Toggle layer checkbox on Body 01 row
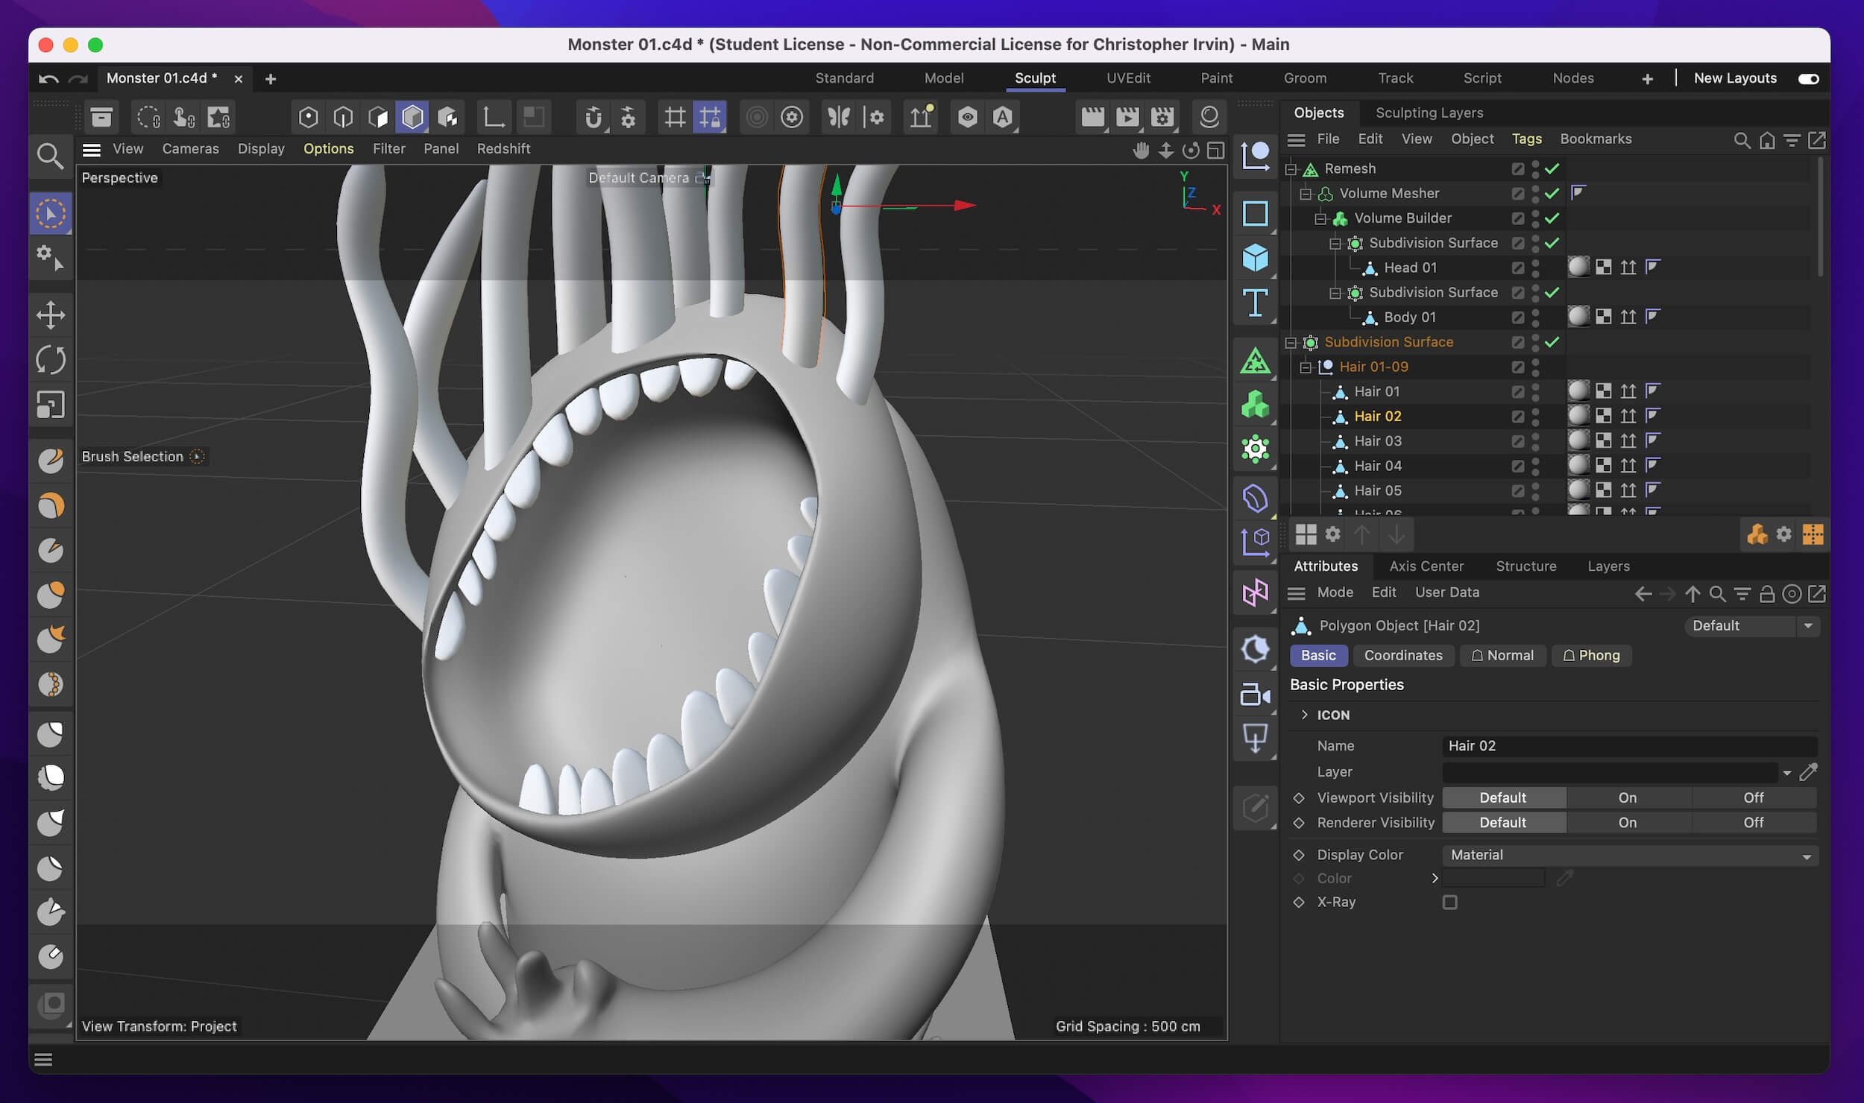This screenshot has width=1864, height=1103. click(1517, 317)
